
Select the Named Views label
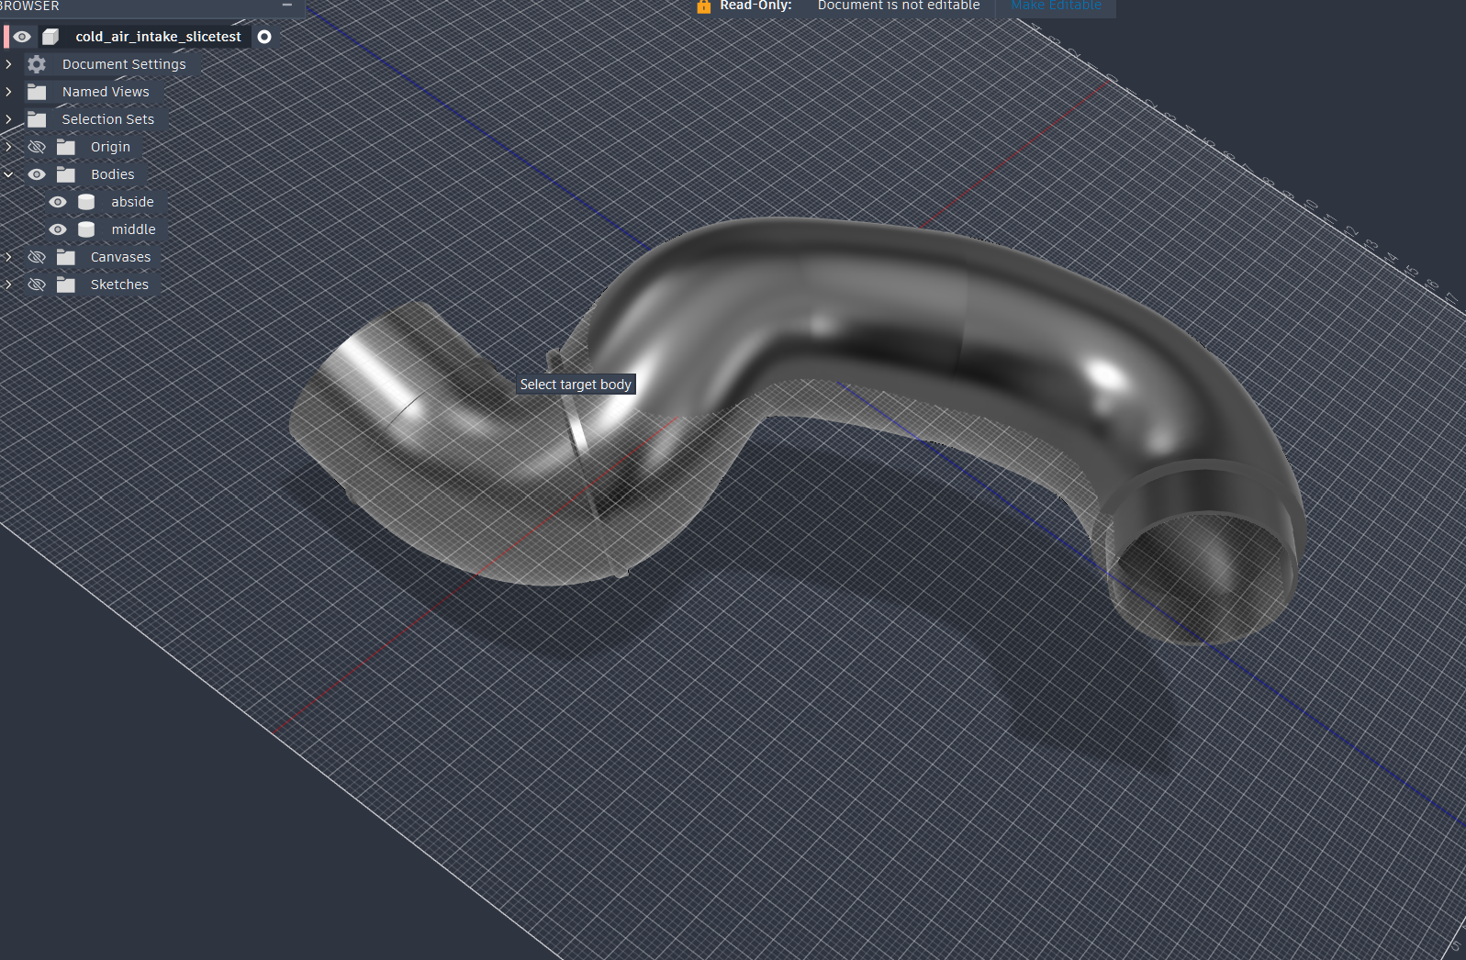[x=106, y=92]
